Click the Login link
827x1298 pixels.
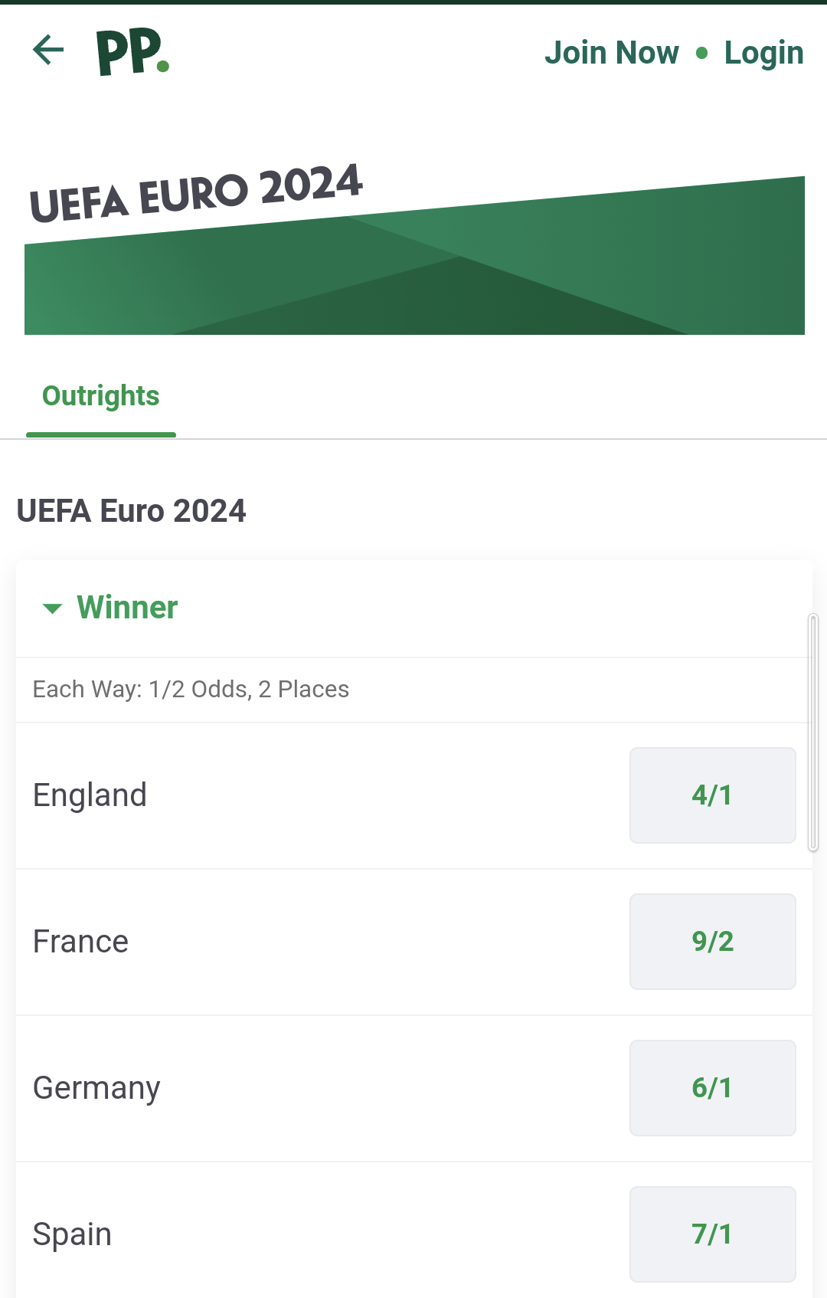764,53
